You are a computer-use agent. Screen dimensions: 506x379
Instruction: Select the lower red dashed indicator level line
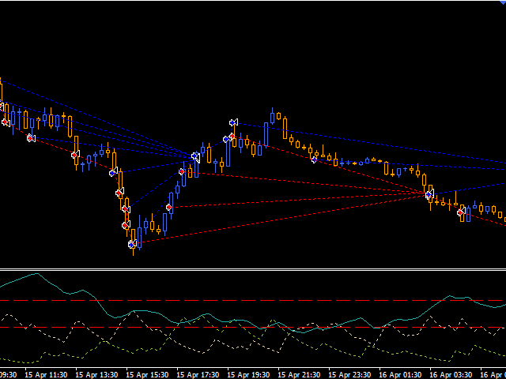coord(253,327)
